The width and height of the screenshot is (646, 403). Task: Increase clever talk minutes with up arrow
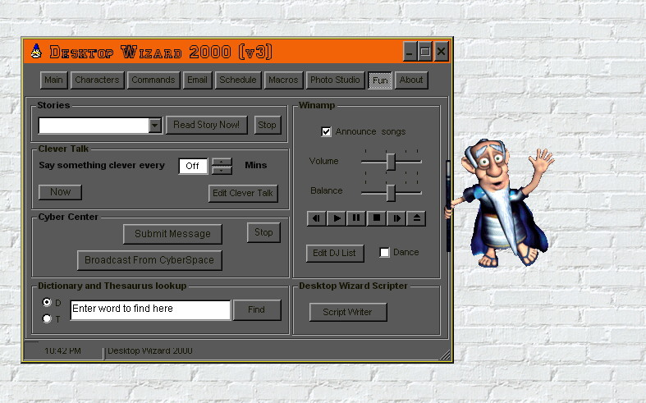pyautogui.click(x=222, y=162)
